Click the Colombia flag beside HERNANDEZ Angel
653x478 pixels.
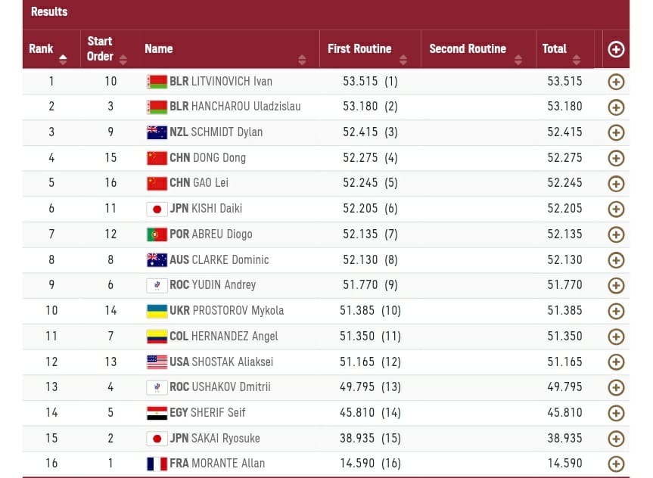(x=157, y=337)
